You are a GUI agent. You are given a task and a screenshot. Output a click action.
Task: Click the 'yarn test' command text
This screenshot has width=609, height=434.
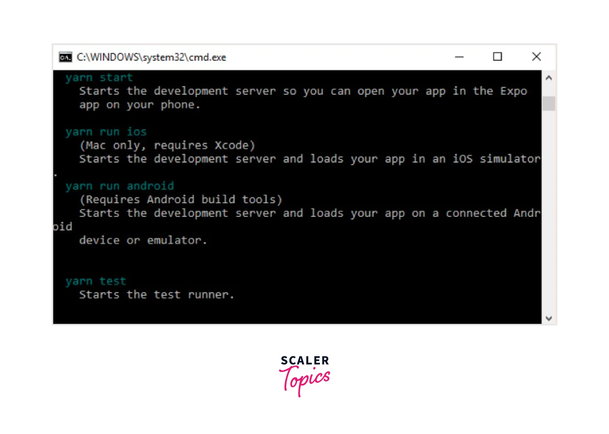(96, 281)
